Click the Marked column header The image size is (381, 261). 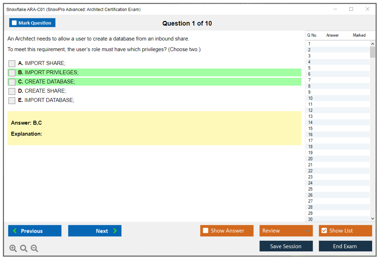pos(359,35)
